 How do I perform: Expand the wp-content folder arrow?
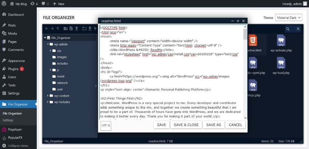(x=48, y=96)
